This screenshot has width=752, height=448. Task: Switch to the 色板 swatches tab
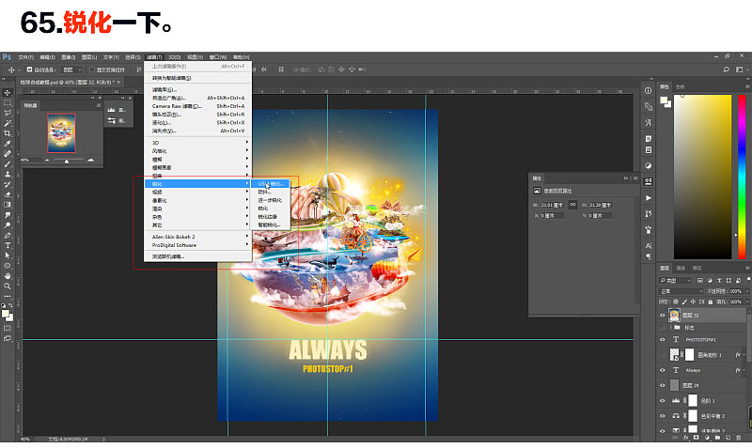(x=680, y=86)
